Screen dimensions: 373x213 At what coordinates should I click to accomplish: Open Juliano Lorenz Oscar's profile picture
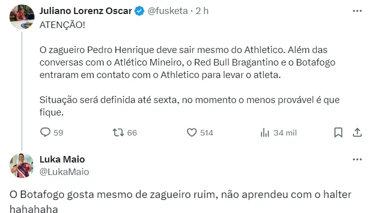coord(22,17)
